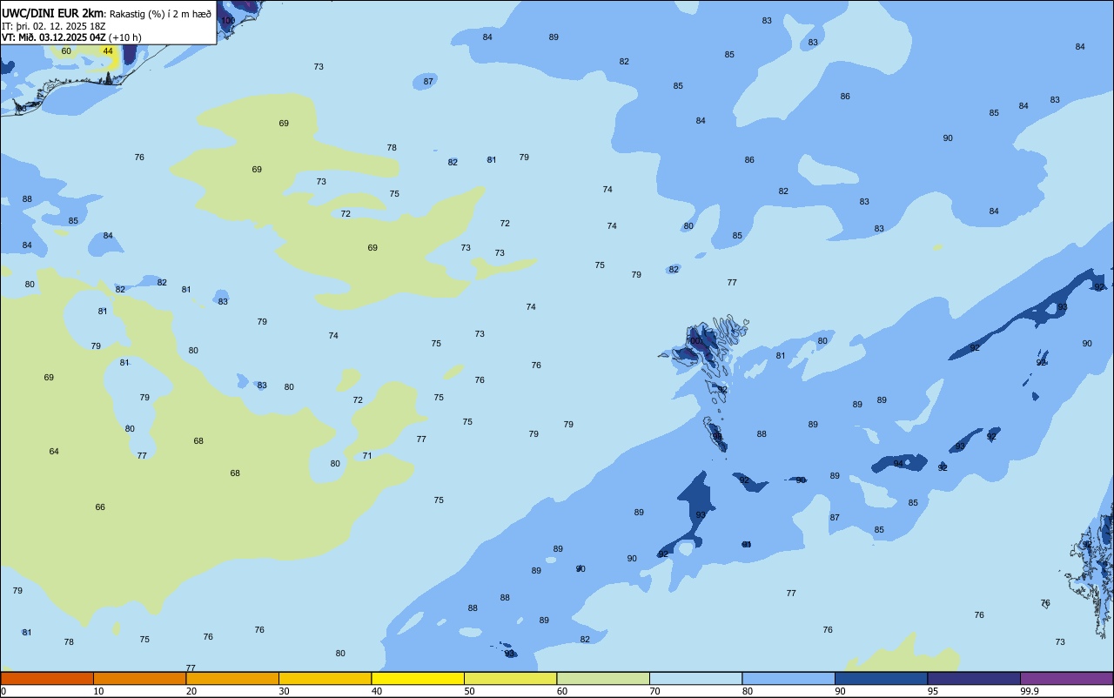Click the "10" legend scale label
1114x698 pixels.
point(98,691)
